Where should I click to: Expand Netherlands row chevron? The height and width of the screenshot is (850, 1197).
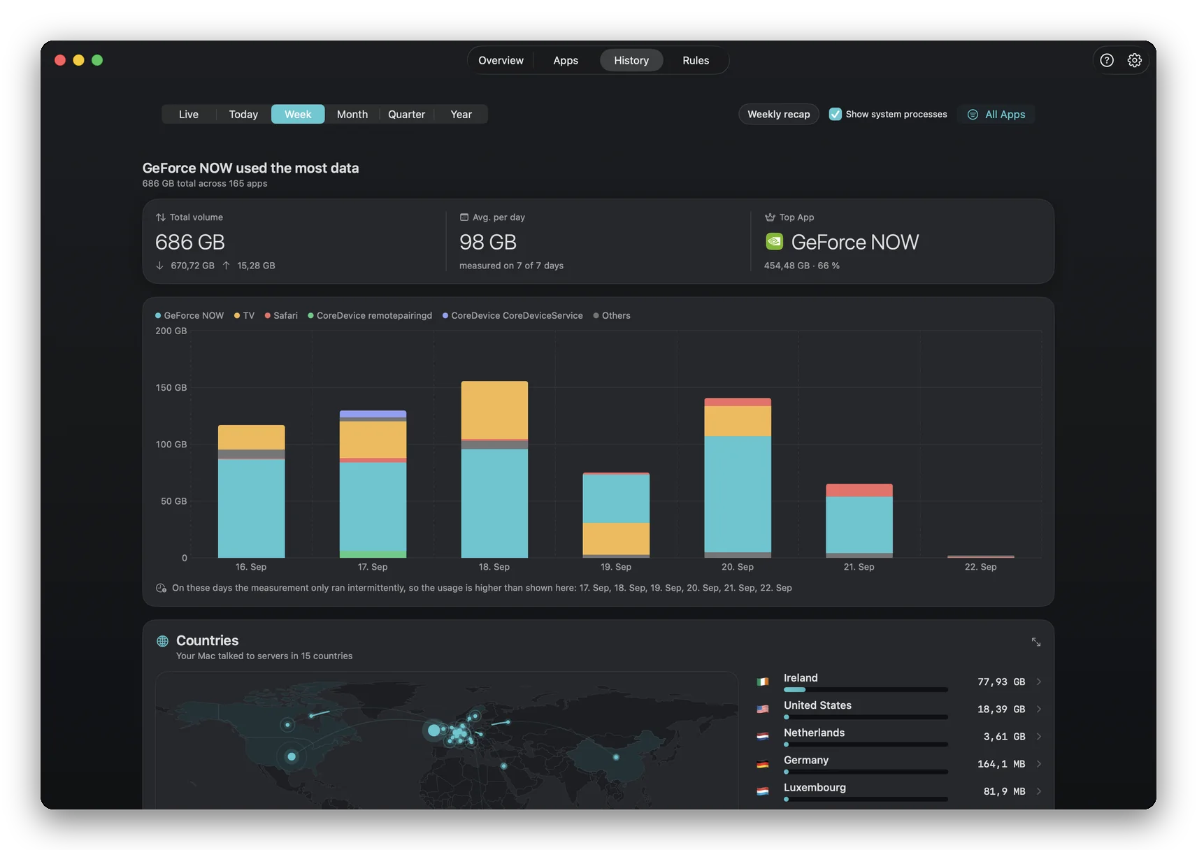(1039, 736)
